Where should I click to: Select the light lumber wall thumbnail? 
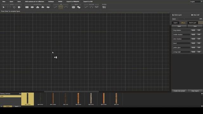(x=104, y=99)
